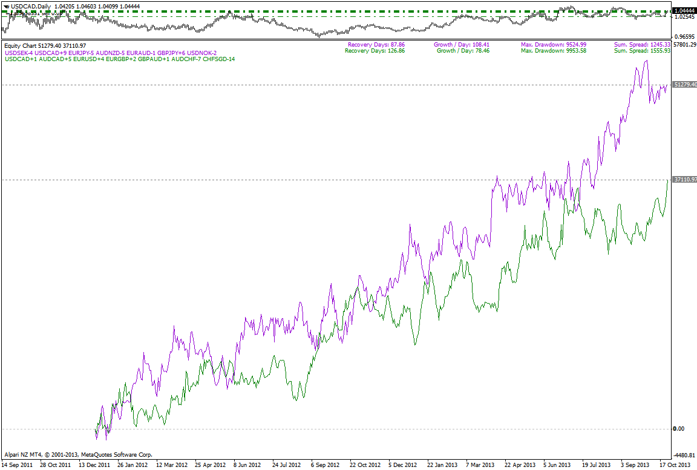Click the 14 Sep 2011 date on time axis

click(x=18, y=465)
